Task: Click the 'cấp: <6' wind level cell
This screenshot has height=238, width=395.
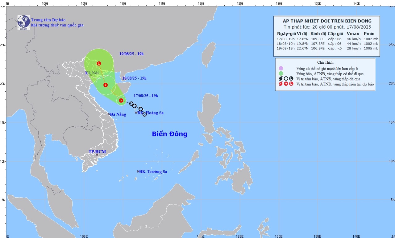Action: (x=335, y=48)
